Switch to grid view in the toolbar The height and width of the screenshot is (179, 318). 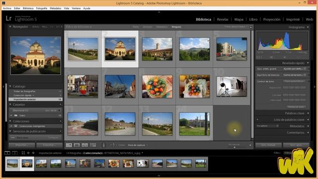click(x=69, y=145)
